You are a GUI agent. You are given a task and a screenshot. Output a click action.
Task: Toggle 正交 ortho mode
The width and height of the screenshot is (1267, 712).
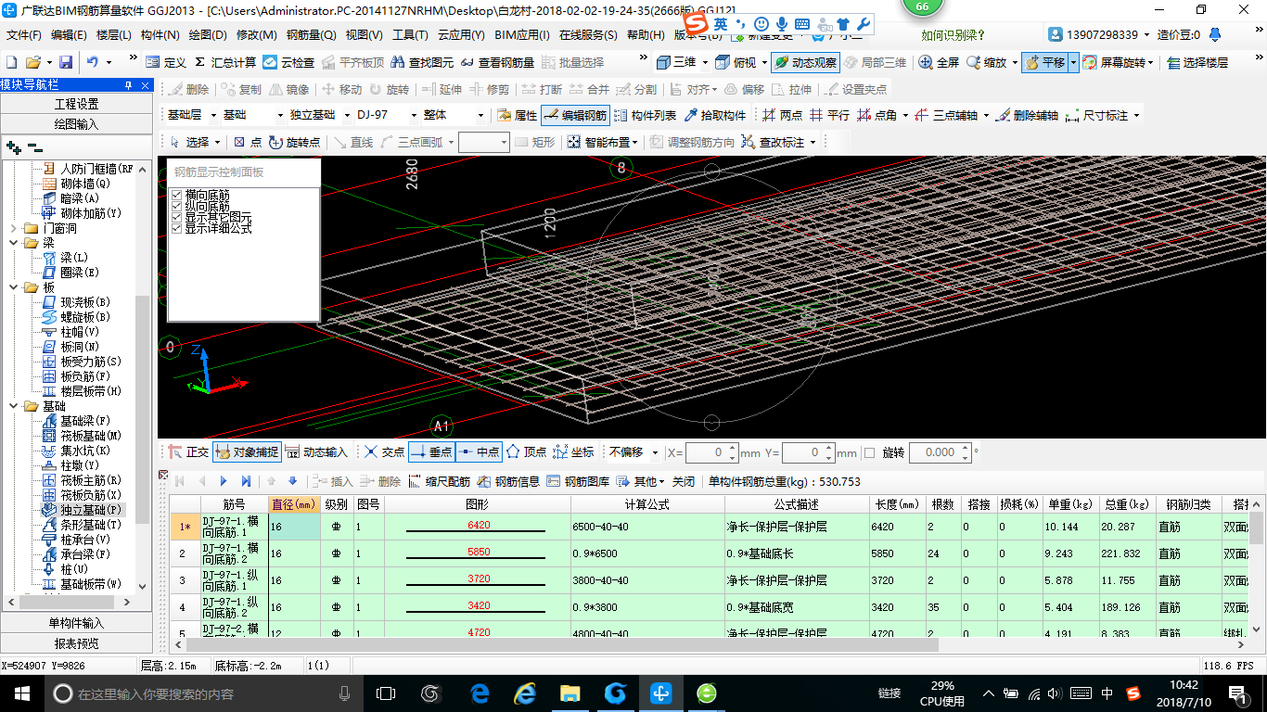pyautogui.click(x=188, y=452)
